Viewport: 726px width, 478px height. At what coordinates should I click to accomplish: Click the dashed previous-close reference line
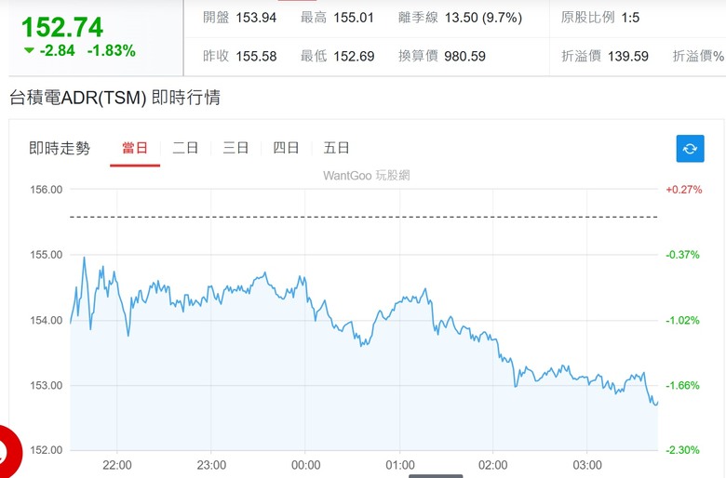[x=363, y=217]
